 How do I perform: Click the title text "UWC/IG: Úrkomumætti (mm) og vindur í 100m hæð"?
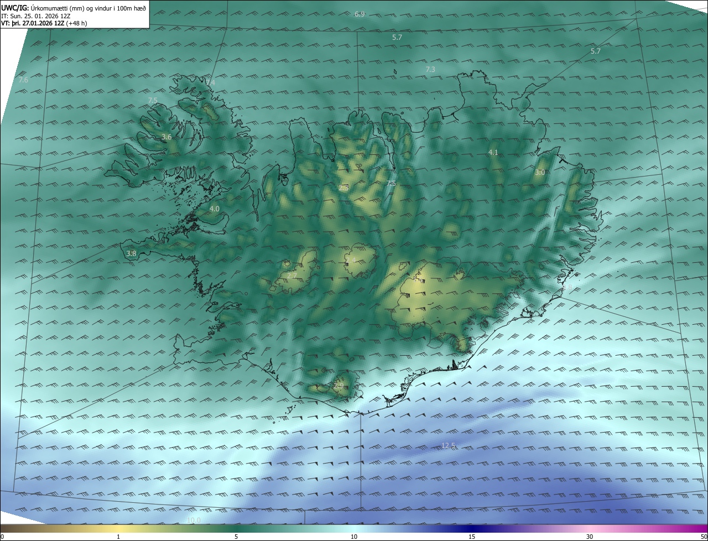(x=74, y=8)
